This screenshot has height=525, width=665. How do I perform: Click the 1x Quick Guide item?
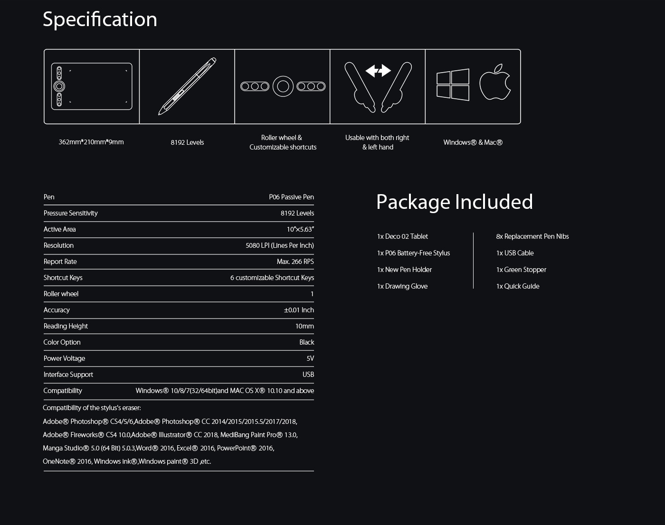click(x=518, y=286)
